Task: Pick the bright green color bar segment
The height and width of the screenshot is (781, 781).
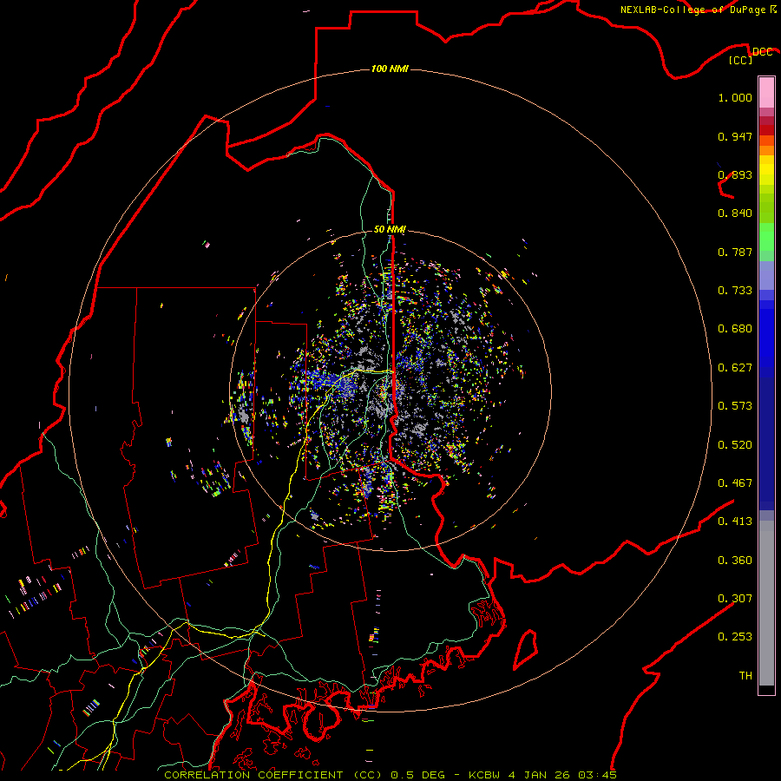Action: click(766, 237)
